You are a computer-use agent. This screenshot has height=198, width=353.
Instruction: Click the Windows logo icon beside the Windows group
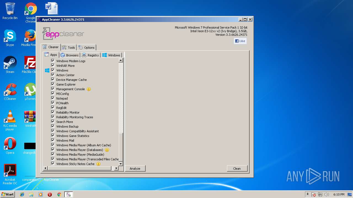pos(47,70)
